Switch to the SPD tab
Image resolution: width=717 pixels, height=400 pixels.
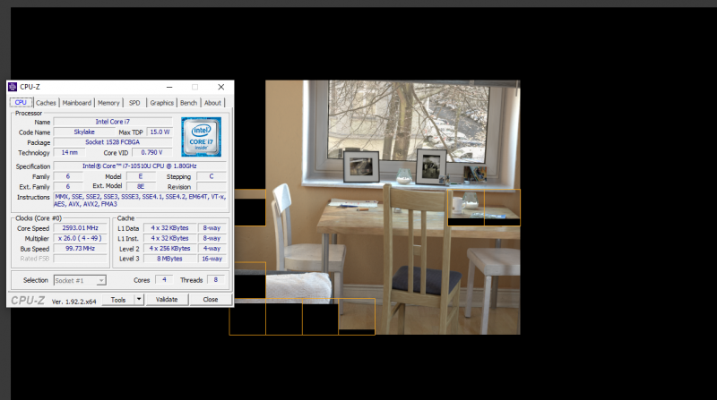click(x=134, y=103)
